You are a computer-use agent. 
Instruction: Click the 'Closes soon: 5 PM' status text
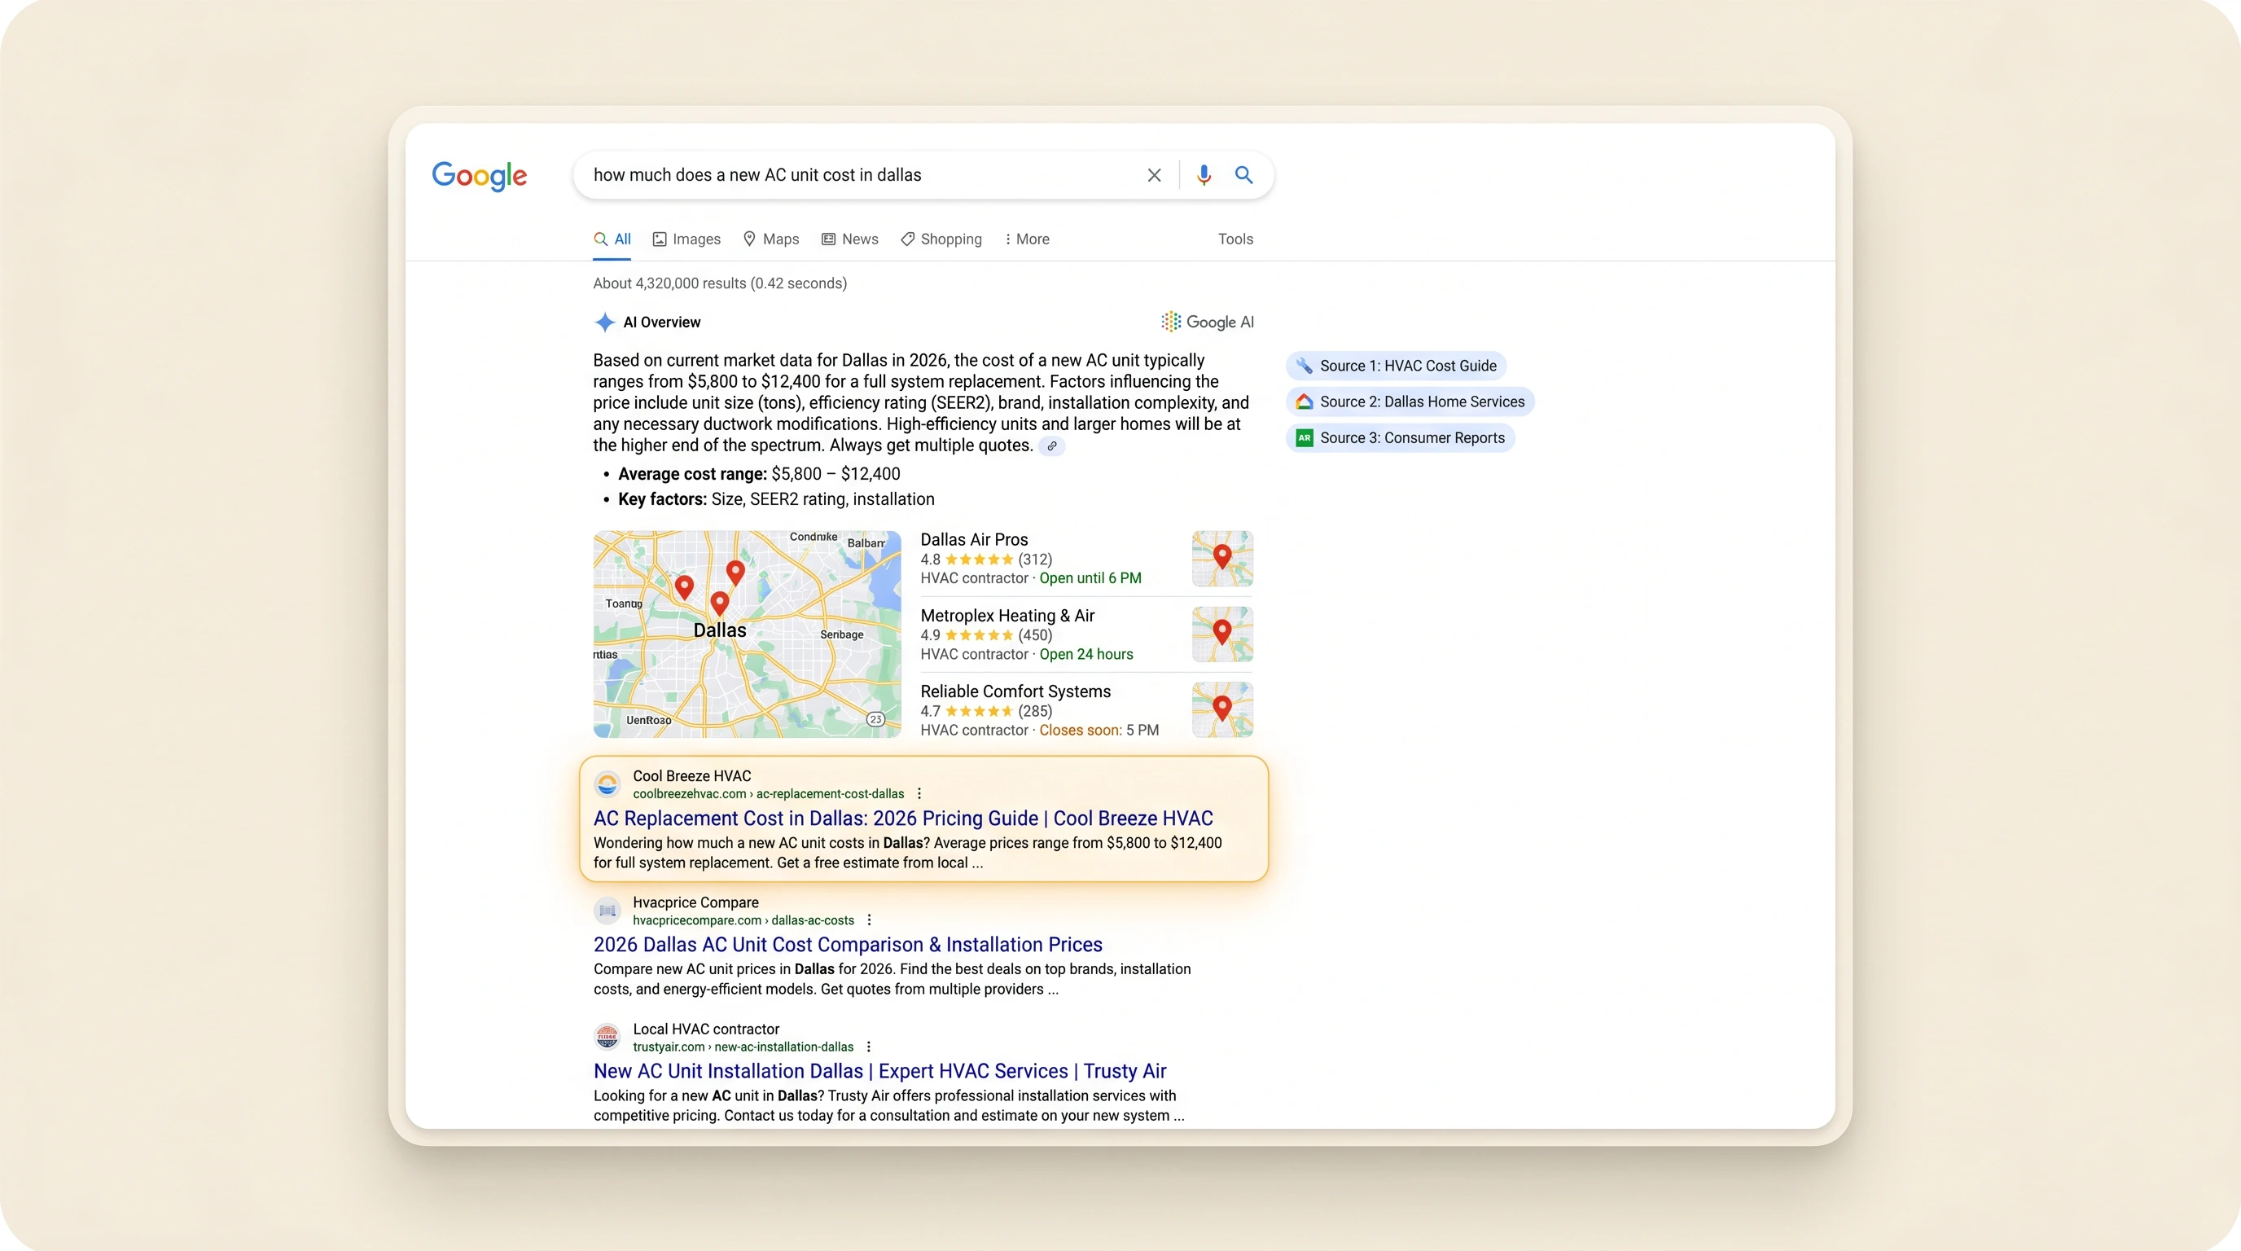tap(1099, 730)
